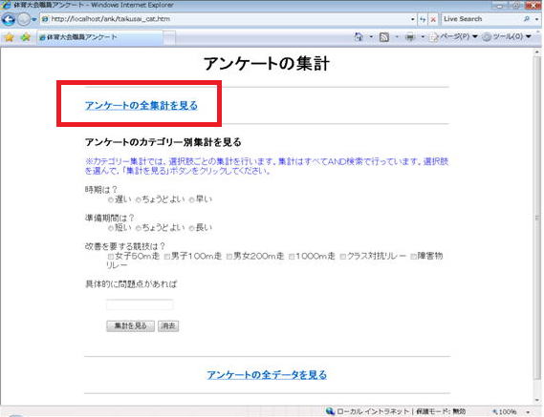Click the 集計を見る button
This screenshot has height=417, width=544.
coord(130,326)
